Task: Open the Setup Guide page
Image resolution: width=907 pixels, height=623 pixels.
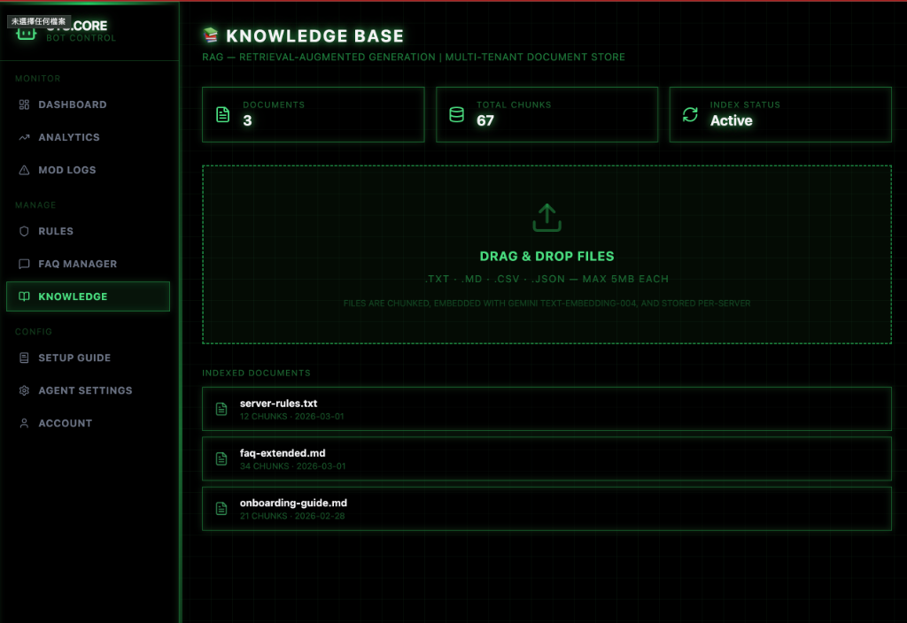Action: [x=74, y=358]
